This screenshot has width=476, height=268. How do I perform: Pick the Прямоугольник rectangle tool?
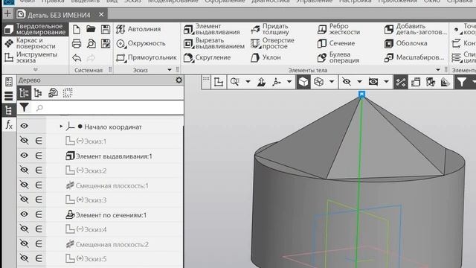click(x=147, y=57)
